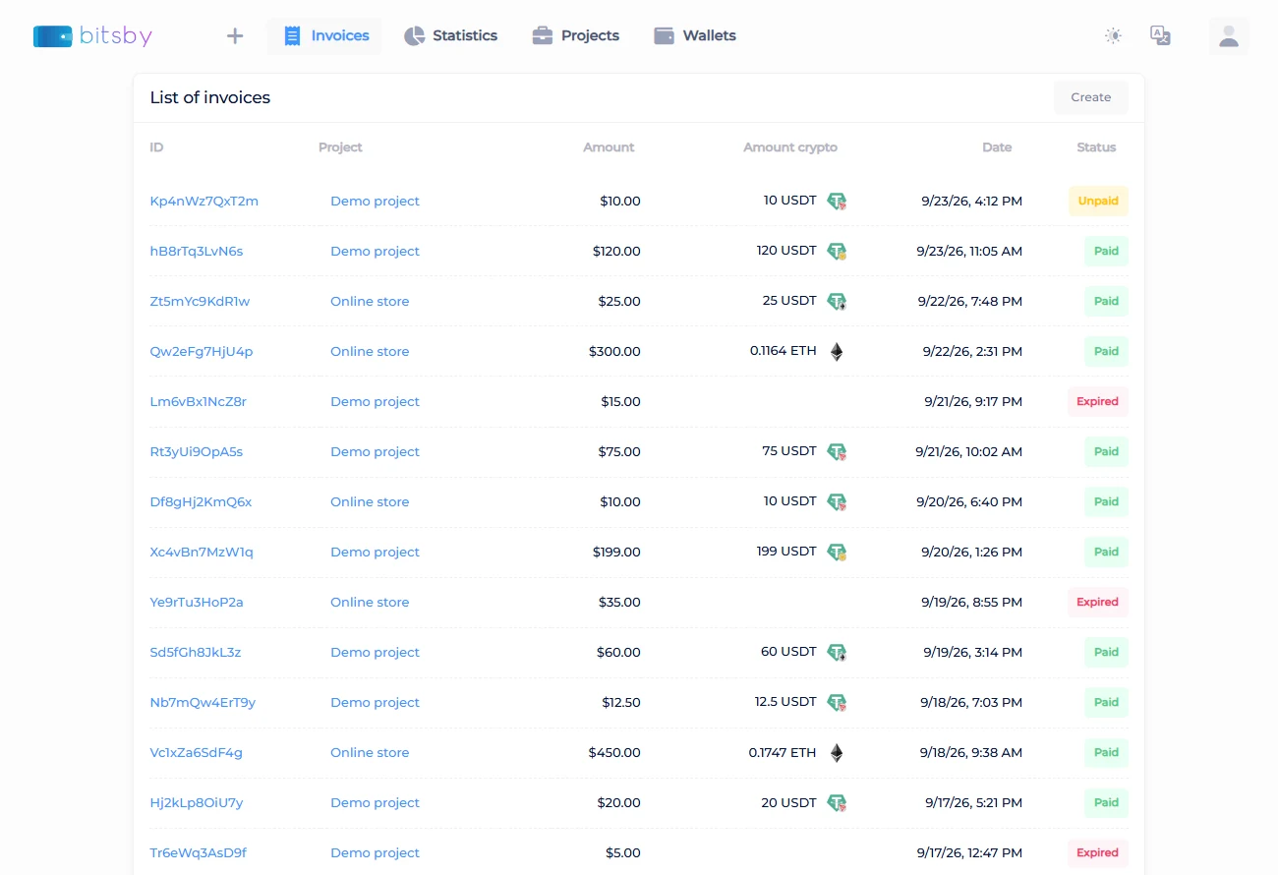The width and height of the screenshot is (1278, 875).
Task: Open invoice Rt3yUi9OpA5s
Action: (x=196, y=452)
